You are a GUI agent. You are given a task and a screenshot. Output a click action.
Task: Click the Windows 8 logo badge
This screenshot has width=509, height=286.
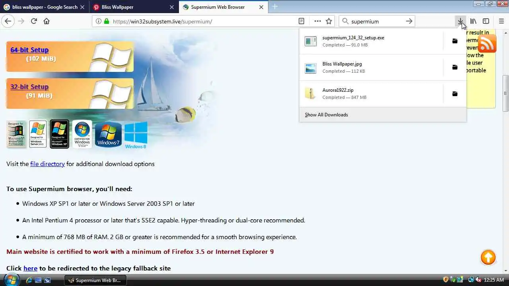(x=136, y=135)
